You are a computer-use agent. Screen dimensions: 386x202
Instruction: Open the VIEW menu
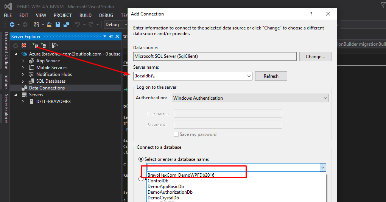[x=41, y=15]
